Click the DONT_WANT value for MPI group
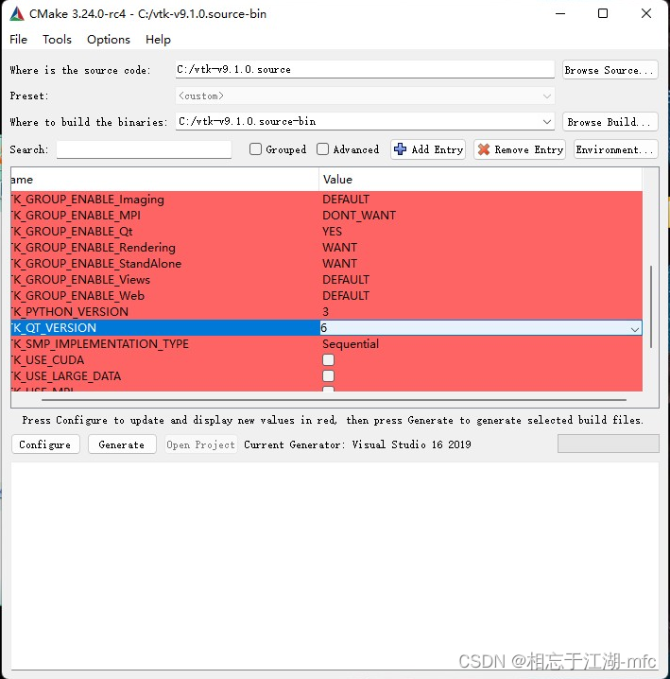This screenshot has width=670, height=679. [x=359, y=216]
